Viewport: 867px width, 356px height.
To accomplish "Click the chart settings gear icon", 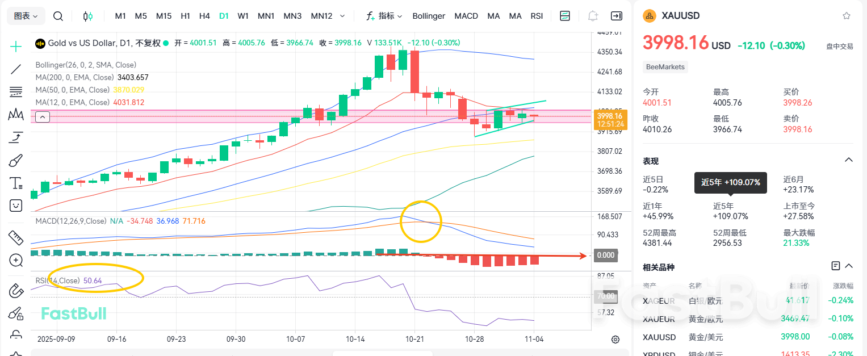I will [615, 339].
